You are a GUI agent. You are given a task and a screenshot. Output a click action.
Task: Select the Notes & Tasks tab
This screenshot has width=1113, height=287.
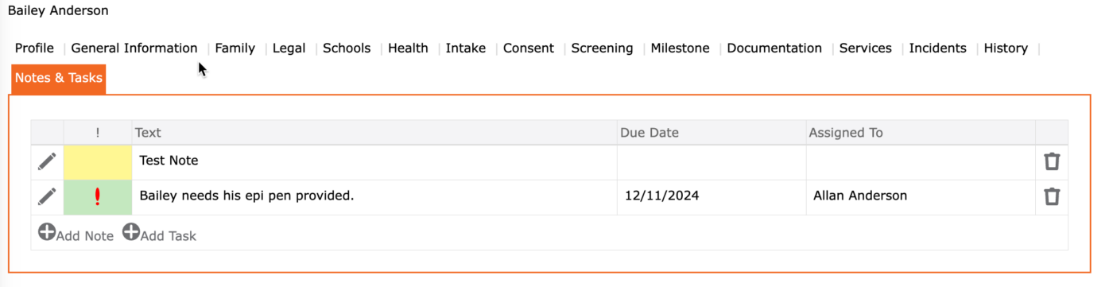(x=59, y=78)
